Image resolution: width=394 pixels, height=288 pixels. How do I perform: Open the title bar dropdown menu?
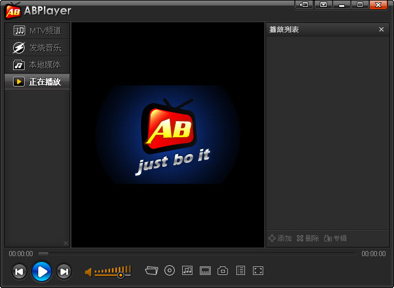tap(324, 5)
